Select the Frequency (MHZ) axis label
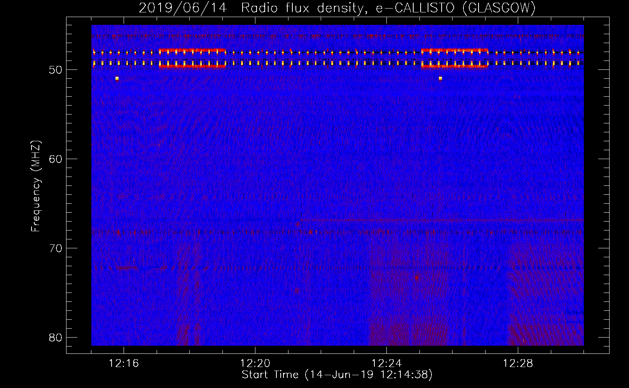629x388 pixels. pos(36,186)
